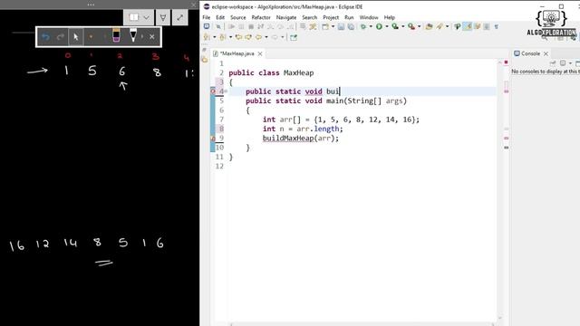Open the Next Annotation dropdown arrow

tap(215, 37)
